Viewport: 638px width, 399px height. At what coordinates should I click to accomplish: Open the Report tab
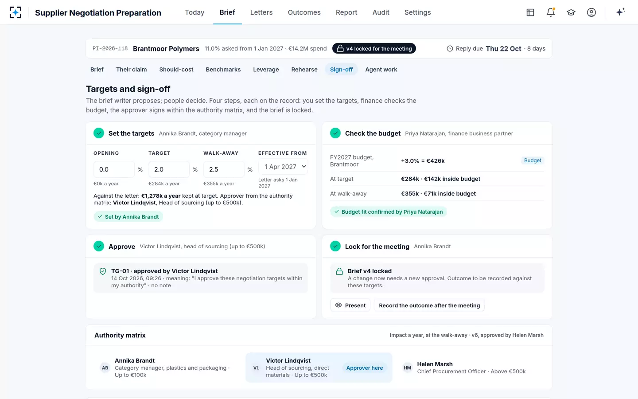(x=346, y=12)
